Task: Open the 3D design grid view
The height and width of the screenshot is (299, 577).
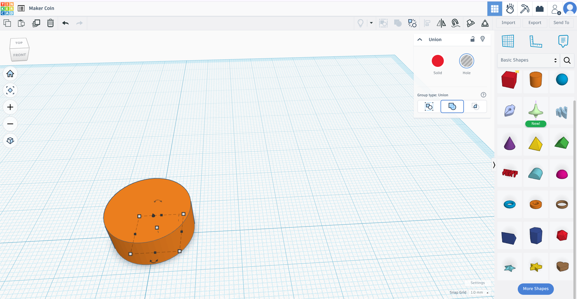Action: click(x=495, y=8)
